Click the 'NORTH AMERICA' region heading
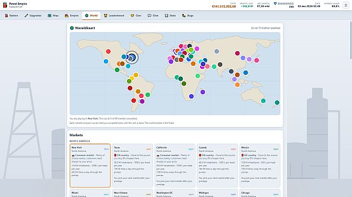Image resolution: width=352 pixels, height=197 pixels. point(79,141)
